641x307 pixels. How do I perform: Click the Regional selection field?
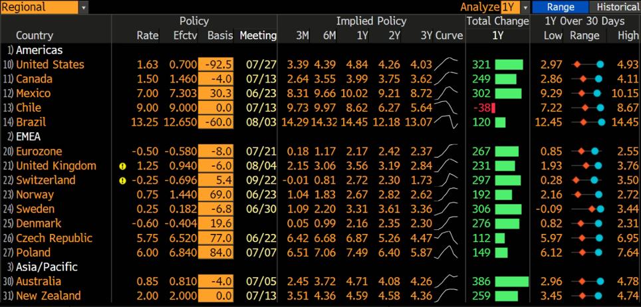pos(40,7)
